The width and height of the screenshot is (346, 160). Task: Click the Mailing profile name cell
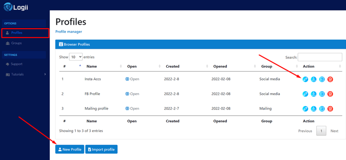[x=96, y=109]
